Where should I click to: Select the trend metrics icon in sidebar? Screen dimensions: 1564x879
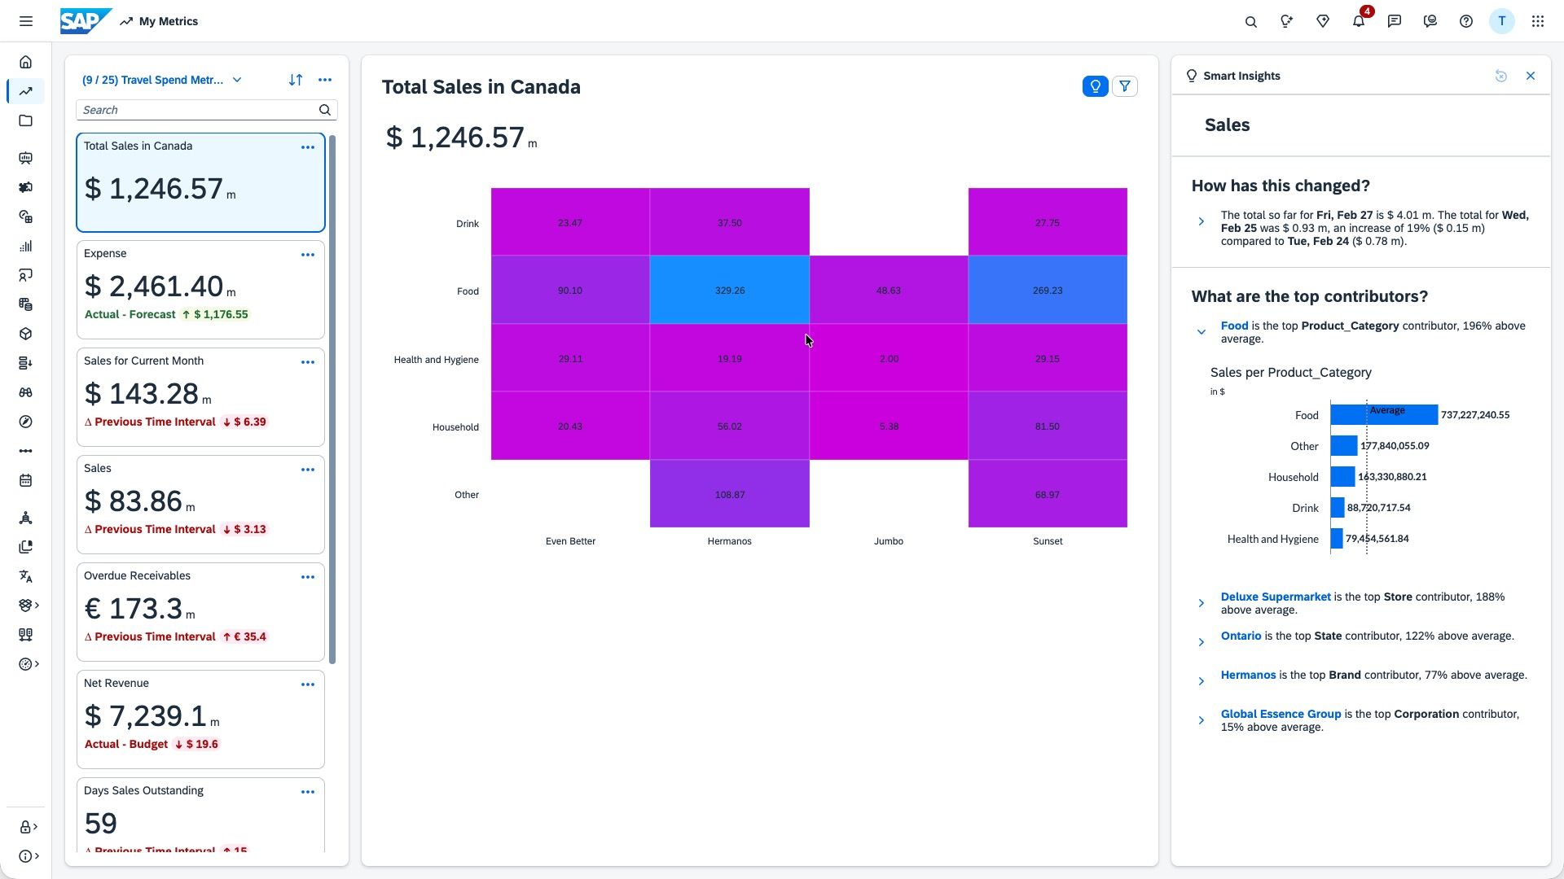click(26, 91)
